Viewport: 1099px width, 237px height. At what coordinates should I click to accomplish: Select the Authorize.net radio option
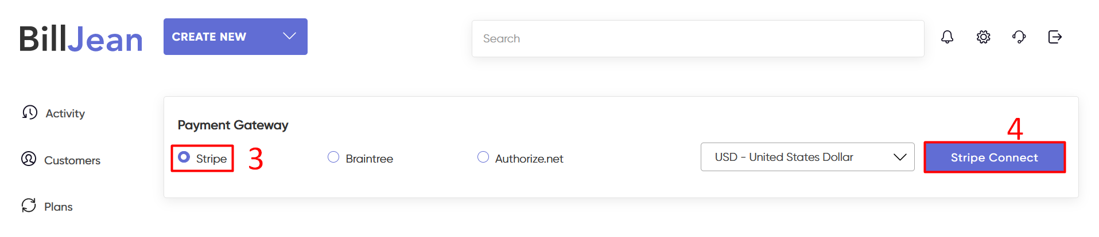(x=483, y=157)
